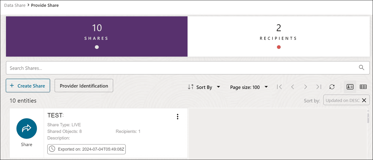Go to first page of shares
Image resolution: width=373 pixels, height=160 pixels.
279,87
